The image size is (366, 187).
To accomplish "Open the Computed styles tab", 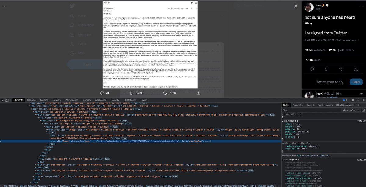I will pyautogui.click(x=298, y=105).
